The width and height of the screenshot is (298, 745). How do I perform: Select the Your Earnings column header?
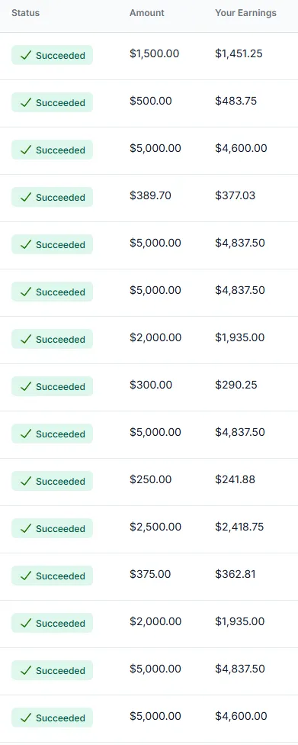pos(246,13)
